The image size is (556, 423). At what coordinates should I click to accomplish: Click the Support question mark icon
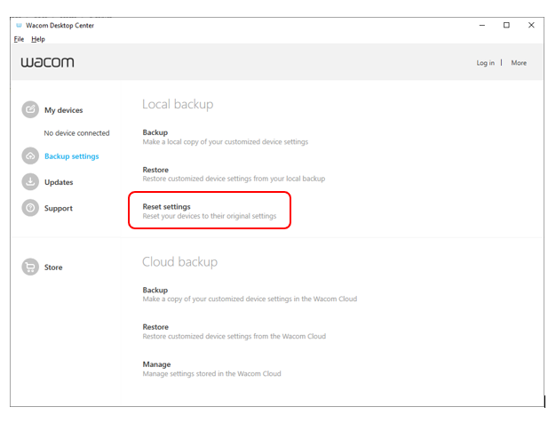coord(30,208)
